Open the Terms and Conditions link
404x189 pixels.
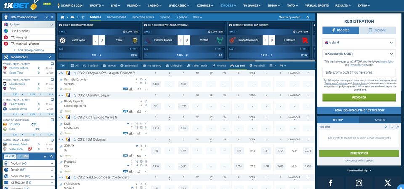click(x=336, y=84)
